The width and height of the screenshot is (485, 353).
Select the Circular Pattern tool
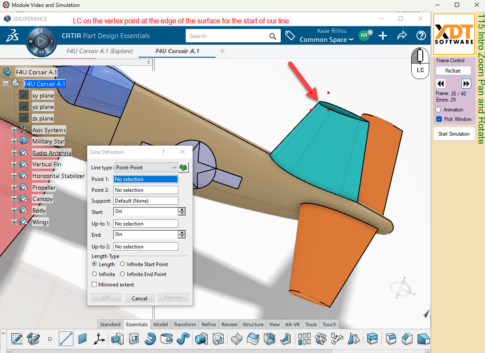(x=321, y=339)
